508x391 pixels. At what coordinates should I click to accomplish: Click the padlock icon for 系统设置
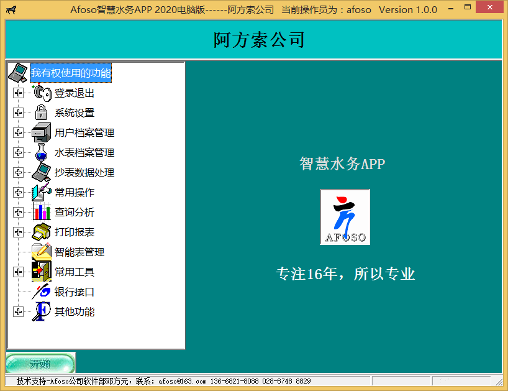[x=42, y=113]
